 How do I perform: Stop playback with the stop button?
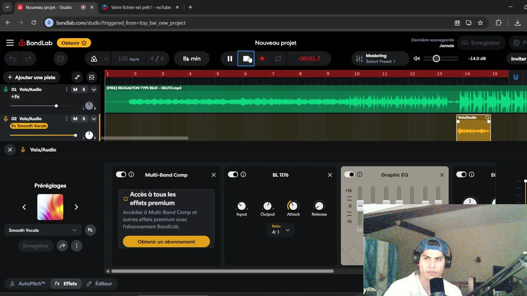click(x=246, y=59)
